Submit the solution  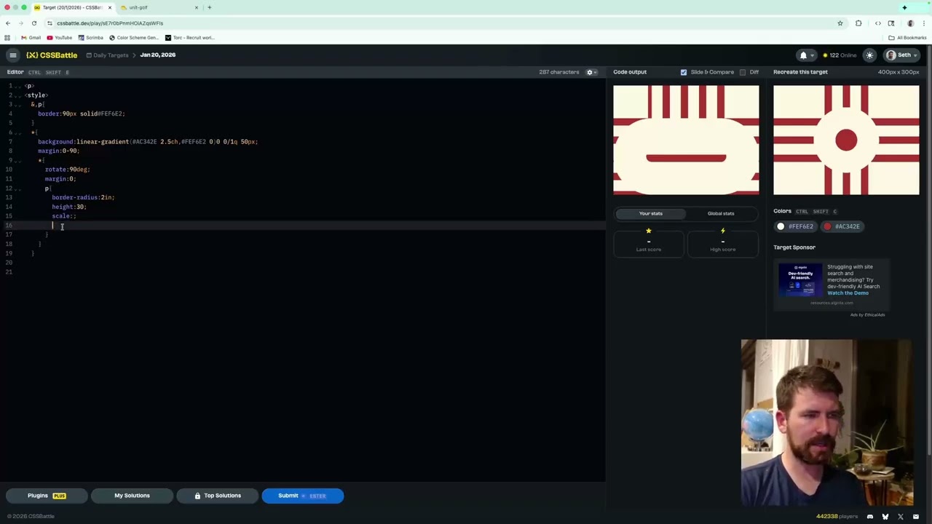[302, 496]
